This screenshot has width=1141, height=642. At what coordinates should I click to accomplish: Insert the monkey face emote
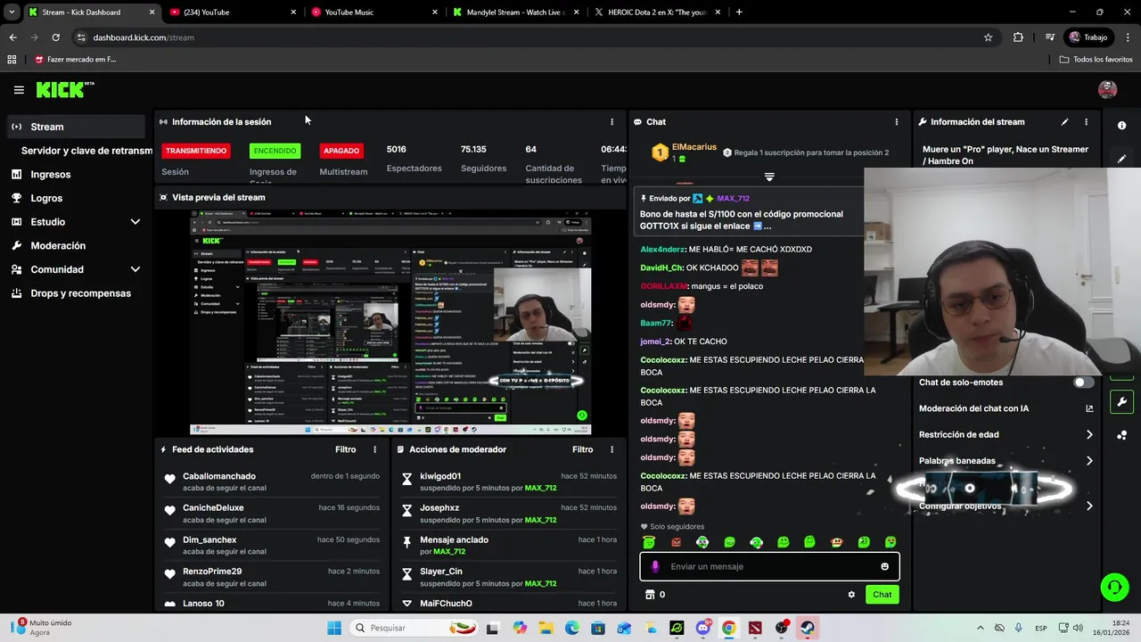(x=836, y=542)
